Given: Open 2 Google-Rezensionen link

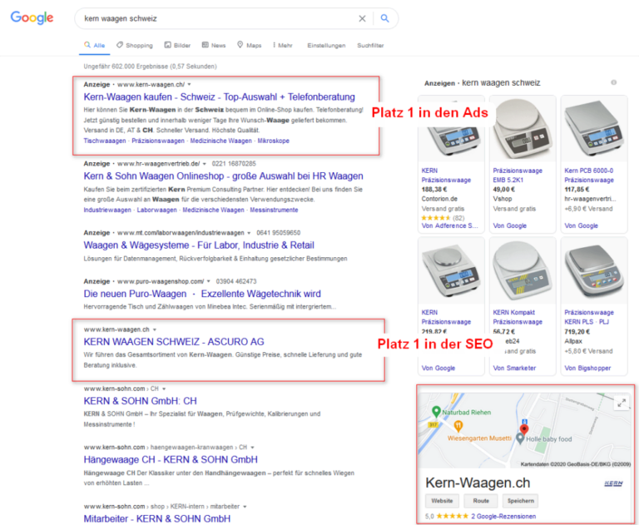Looking at the screenshot, I should [x=503, y=517].
